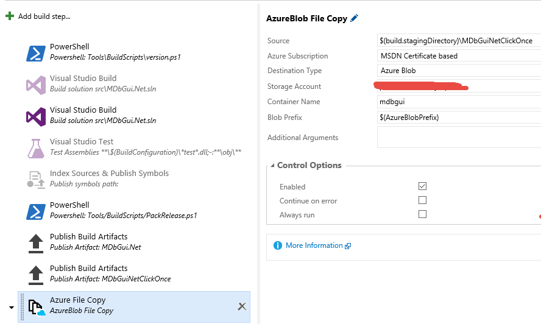This screenshot has height=324, width=541.
Task: Click the blue info icon beside More Information
Action: [278, 245]
